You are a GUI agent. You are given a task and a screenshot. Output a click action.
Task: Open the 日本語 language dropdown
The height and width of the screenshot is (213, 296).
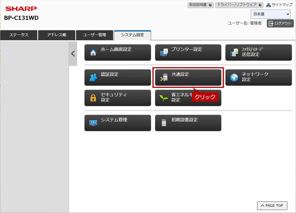(x=270, y=14)
